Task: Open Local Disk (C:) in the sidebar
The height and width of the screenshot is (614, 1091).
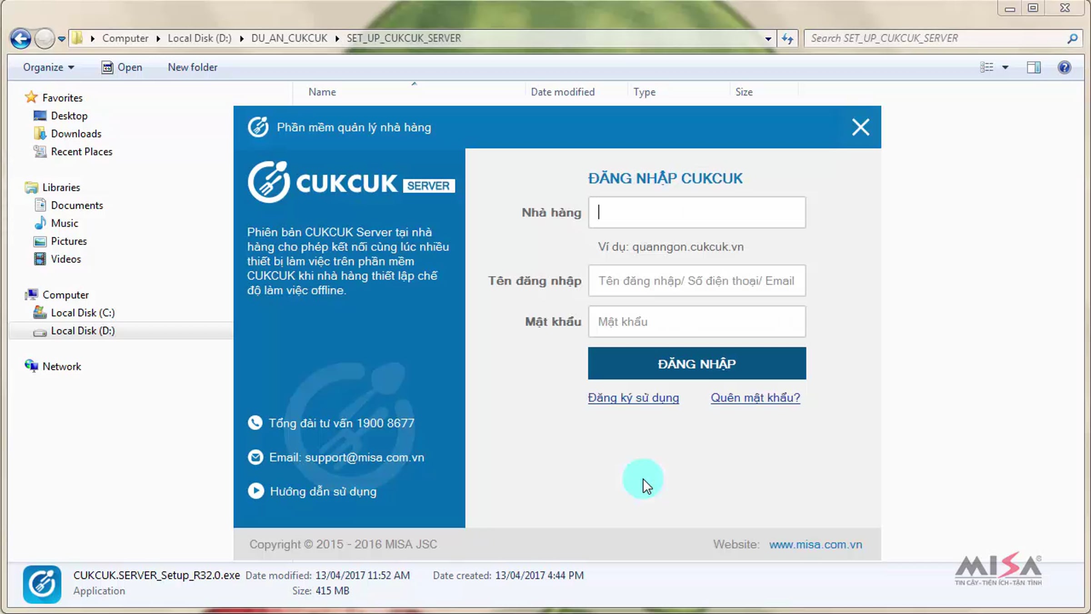Action: [83, 313]
